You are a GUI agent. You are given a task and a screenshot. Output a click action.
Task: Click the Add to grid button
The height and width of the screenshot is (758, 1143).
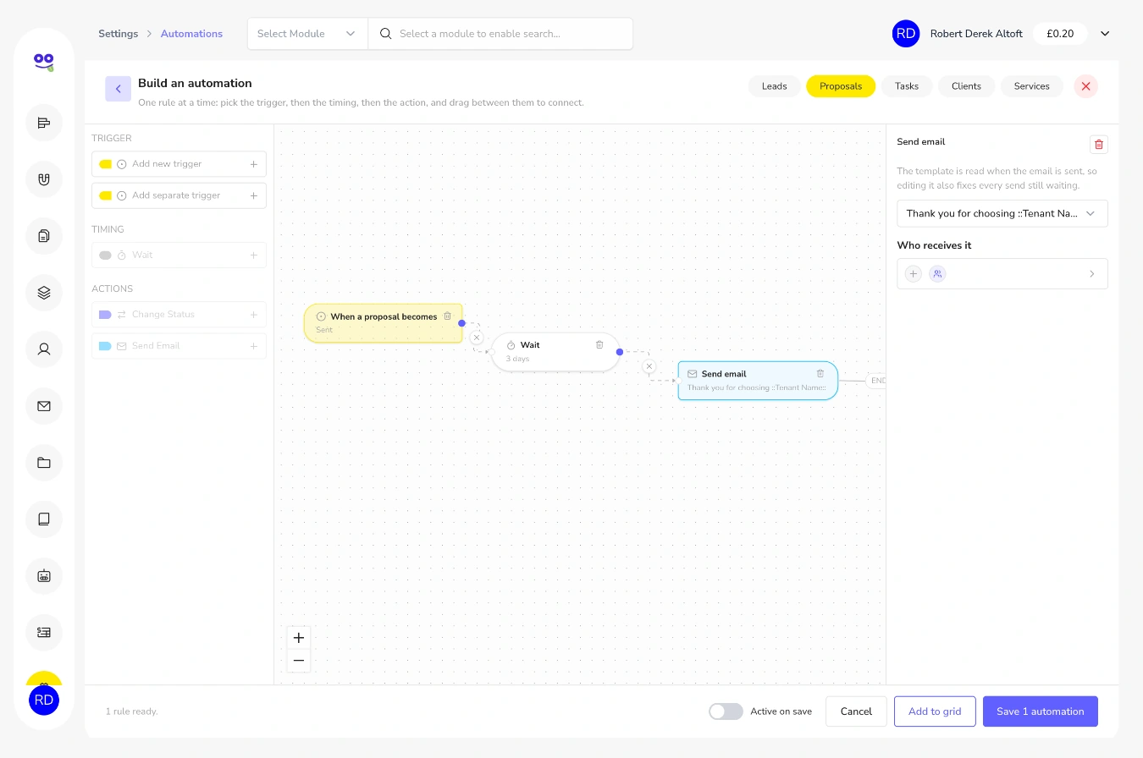[x=935, y=711]
